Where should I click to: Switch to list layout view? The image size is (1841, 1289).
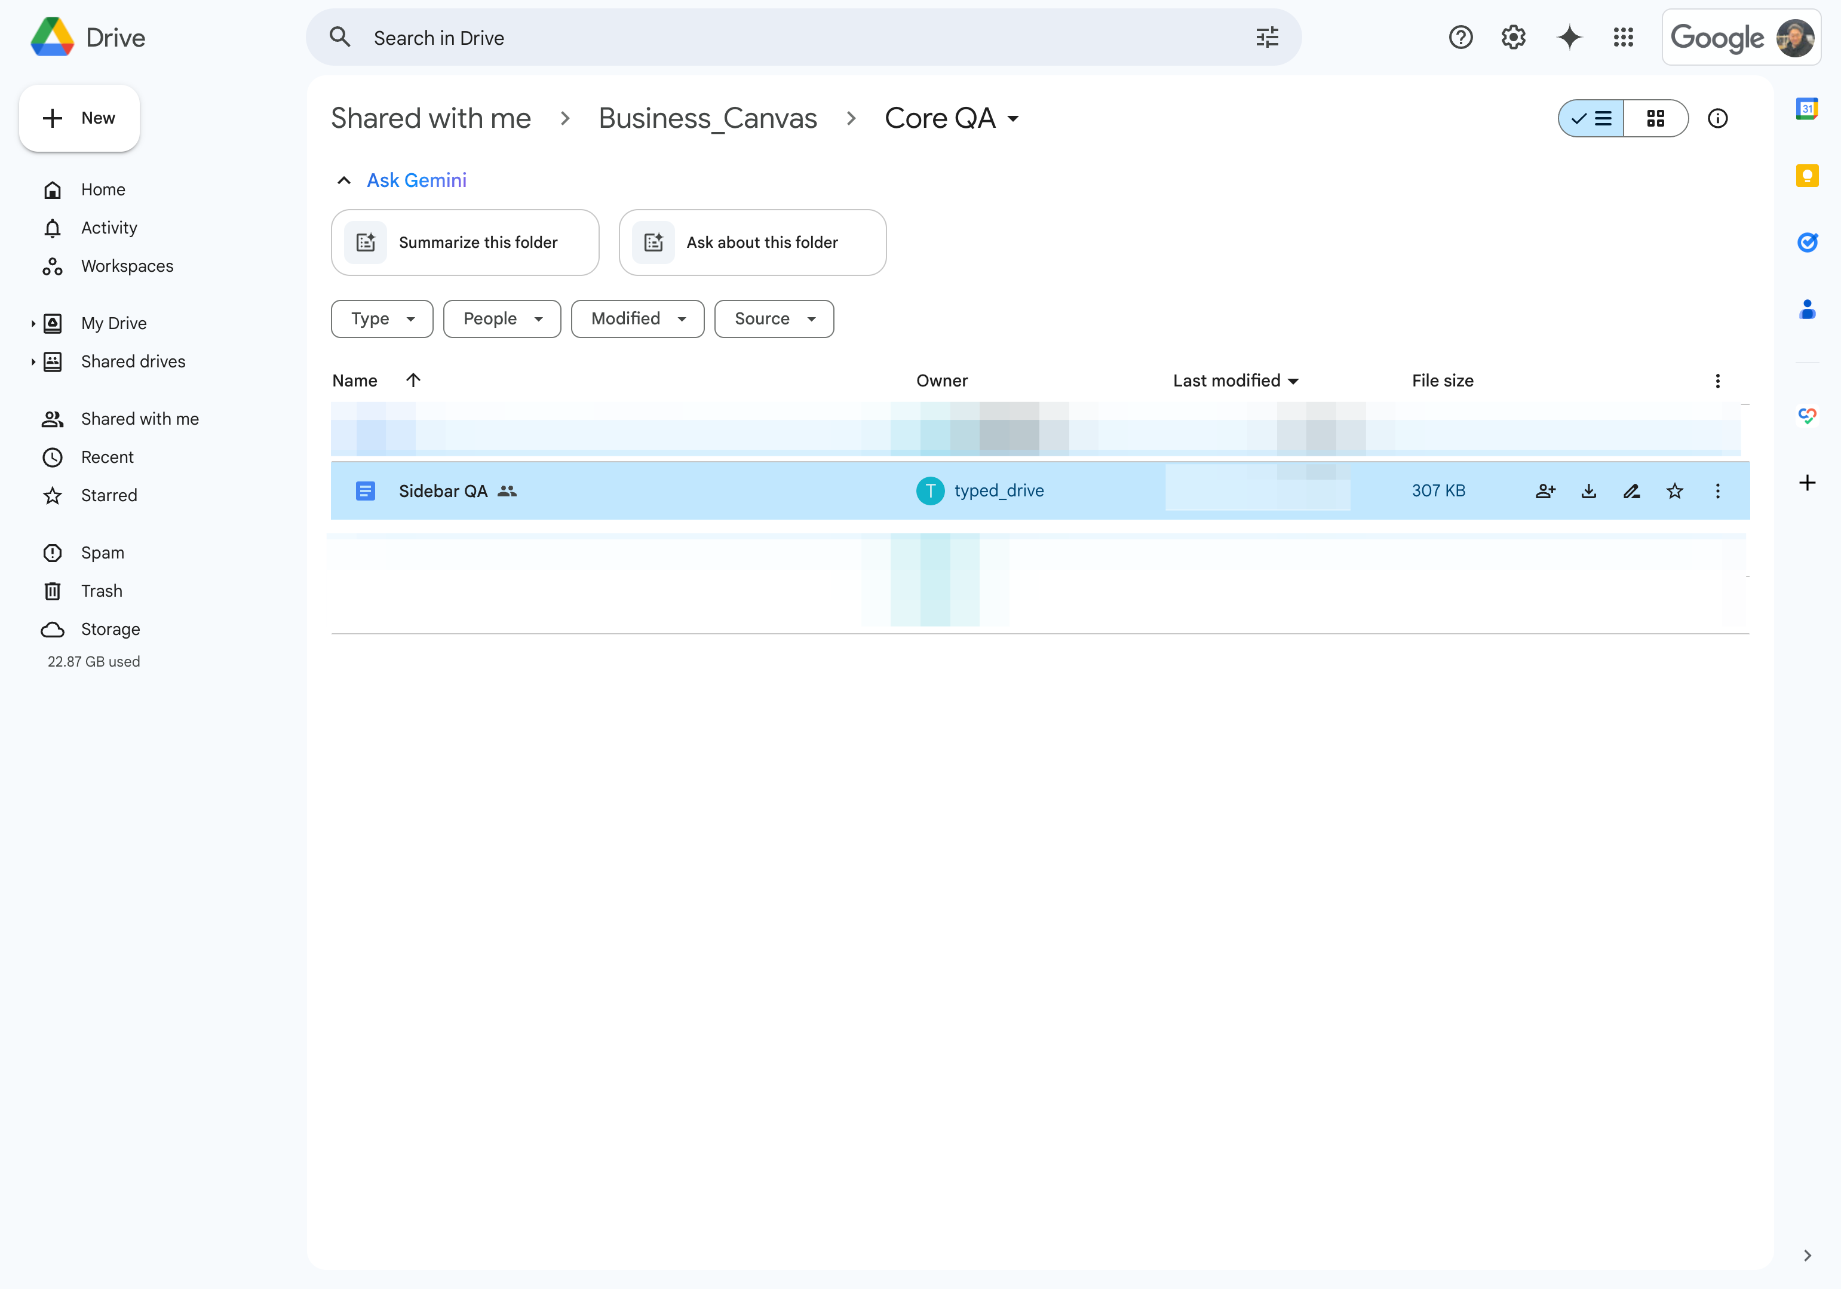click(x=1592, y=119)
